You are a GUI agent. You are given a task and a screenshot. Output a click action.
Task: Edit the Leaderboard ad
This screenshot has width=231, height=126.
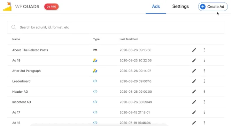(x=194, y=81)
